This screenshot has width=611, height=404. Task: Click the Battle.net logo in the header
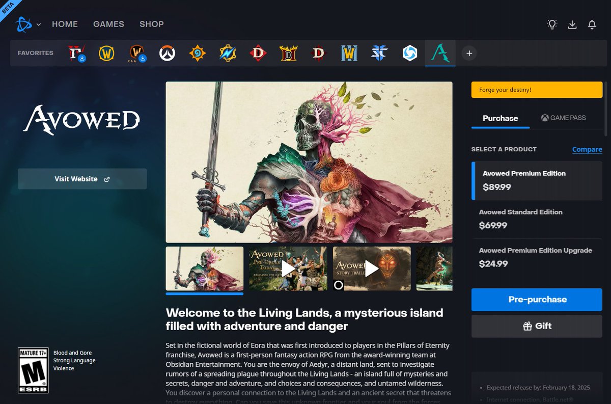(x=24, y=24)
